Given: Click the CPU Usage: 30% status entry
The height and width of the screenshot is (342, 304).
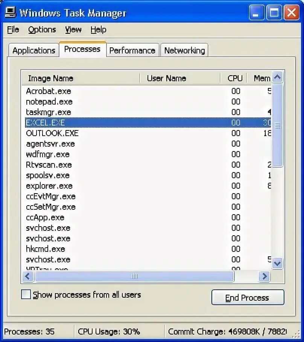Looking at the screenshot, I should pos(119,331).
